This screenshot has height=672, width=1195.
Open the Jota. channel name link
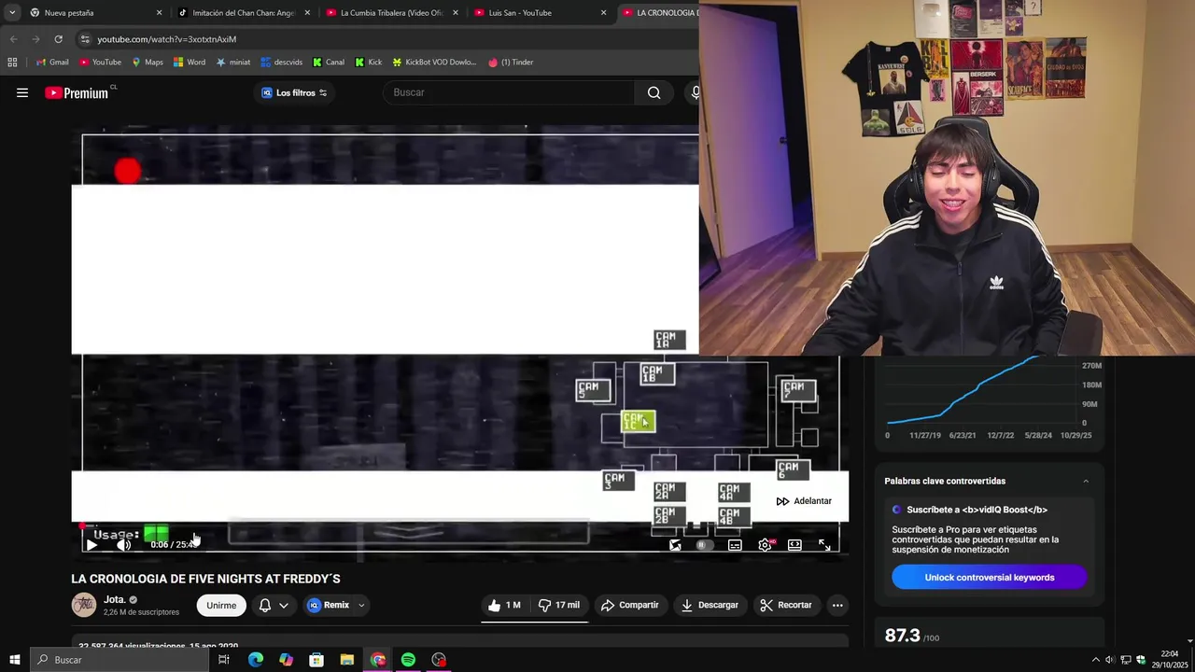(x=114, y=599)
